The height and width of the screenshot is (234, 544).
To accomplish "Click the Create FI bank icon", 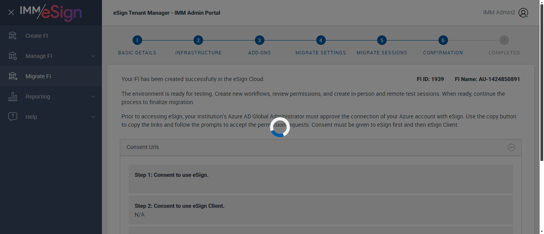I will (x=13, y=36).
